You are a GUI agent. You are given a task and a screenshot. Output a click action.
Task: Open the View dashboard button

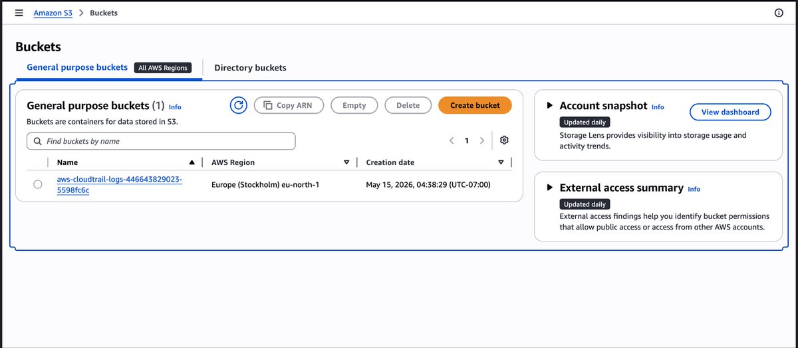[730, 112]
